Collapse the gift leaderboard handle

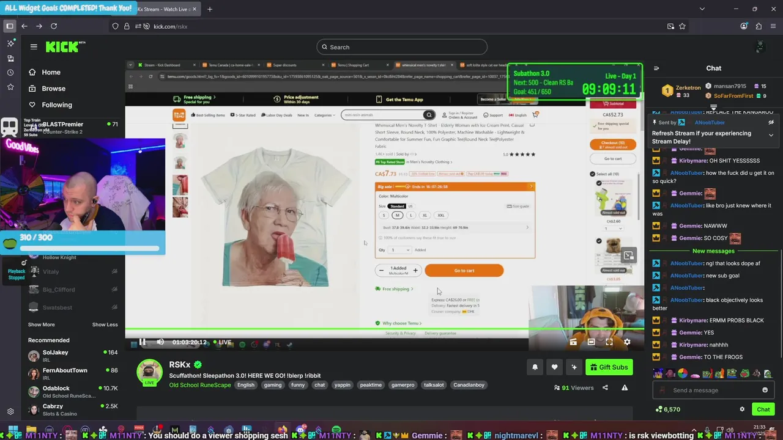[713, 108]
